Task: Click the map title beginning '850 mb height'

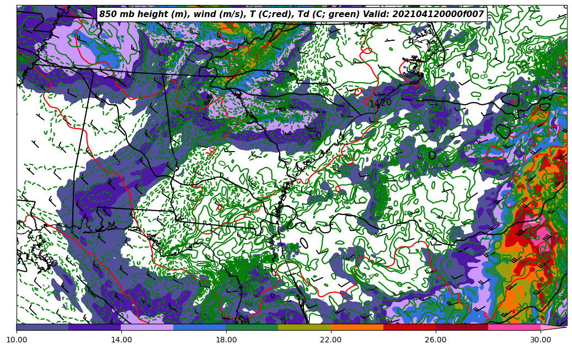Action: point(291,14)
